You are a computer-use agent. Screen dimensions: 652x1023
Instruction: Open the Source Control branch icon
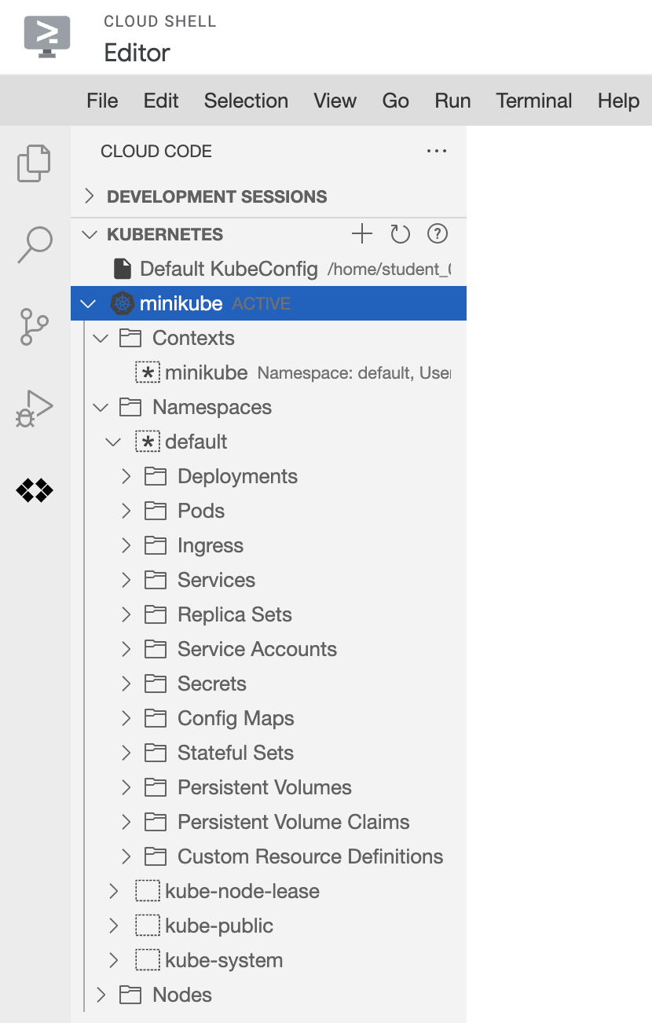[34, 326]
